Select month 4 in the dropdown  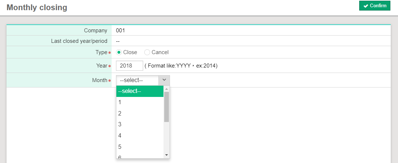(x=140, y=136)
